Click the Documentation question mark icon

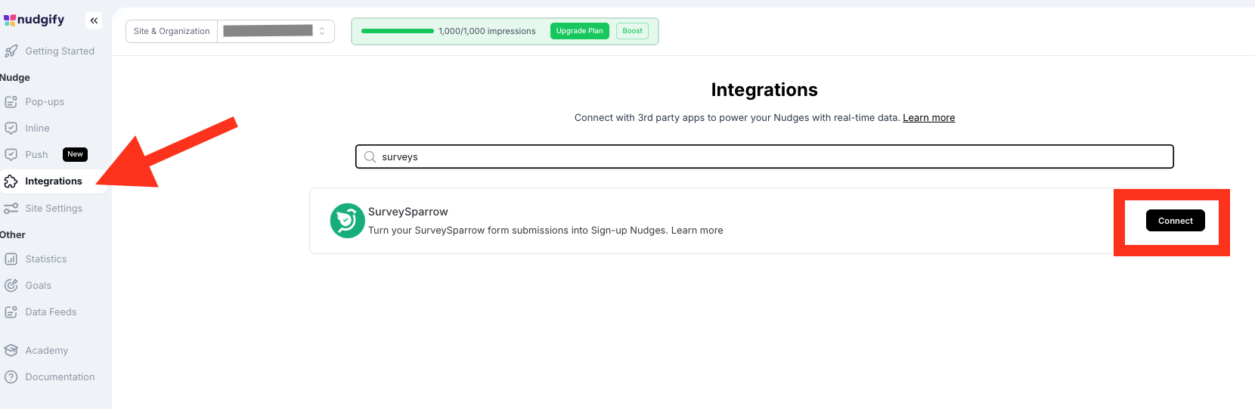[x=11, y=377]
